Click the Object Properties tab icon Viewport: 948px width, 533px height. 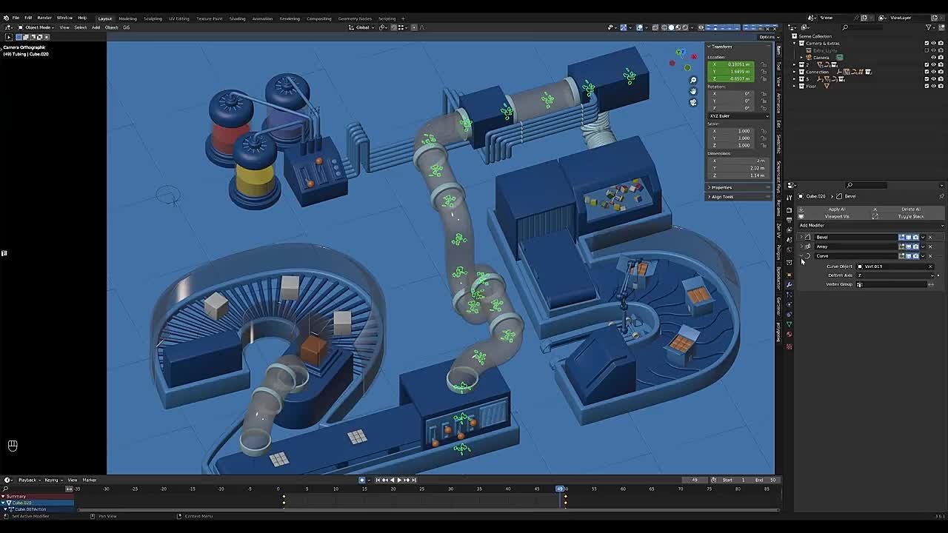coord(790,262)
